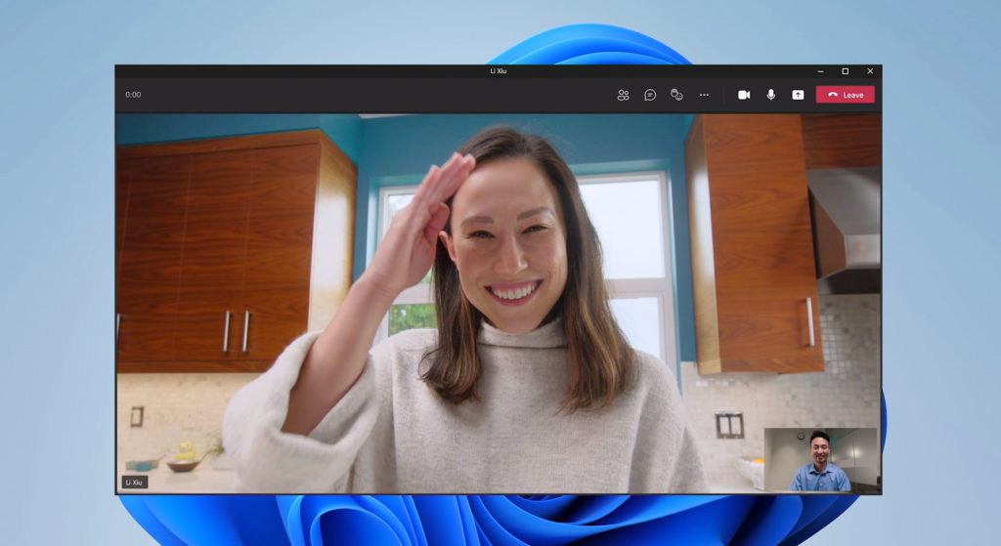Click the Li Xiu window title
Image resolution: width=1001 pixels, height=546 pixels.
(x=498, y=70)
